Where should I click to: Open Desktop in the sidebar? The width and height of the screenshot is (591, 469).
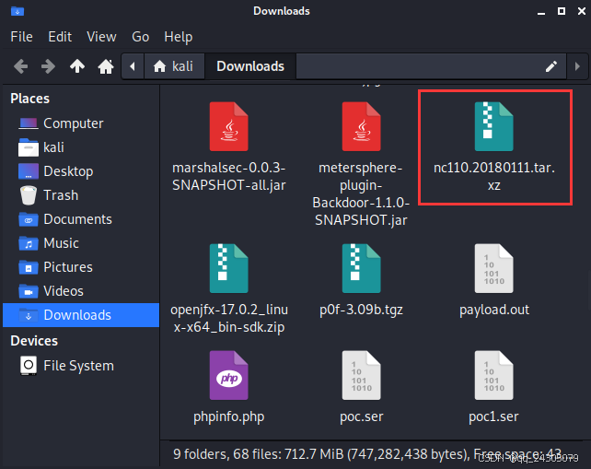81,171
